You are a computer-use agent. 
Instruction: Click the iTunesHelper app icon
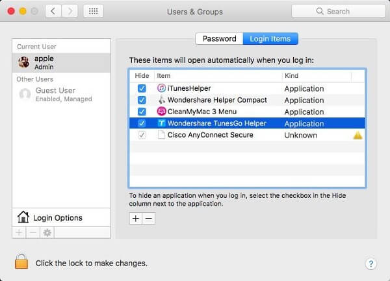162,88
